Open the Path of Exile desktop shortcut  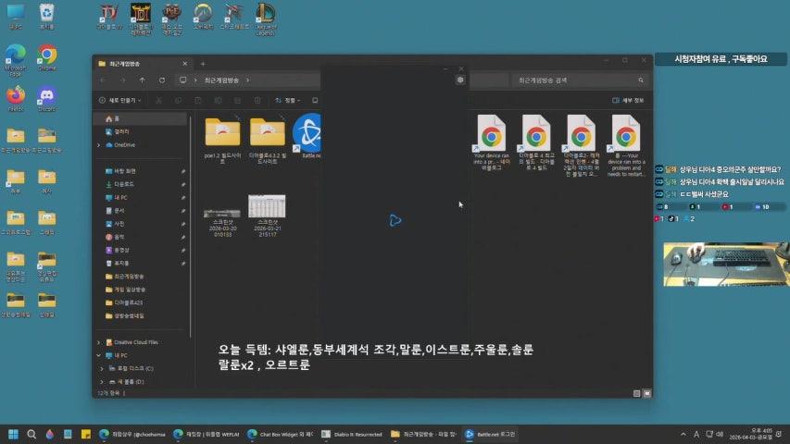172,19
